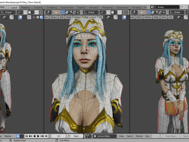189x142 pixels.
Task: Play the animation in reverse
Action: [x=34, y=136]
